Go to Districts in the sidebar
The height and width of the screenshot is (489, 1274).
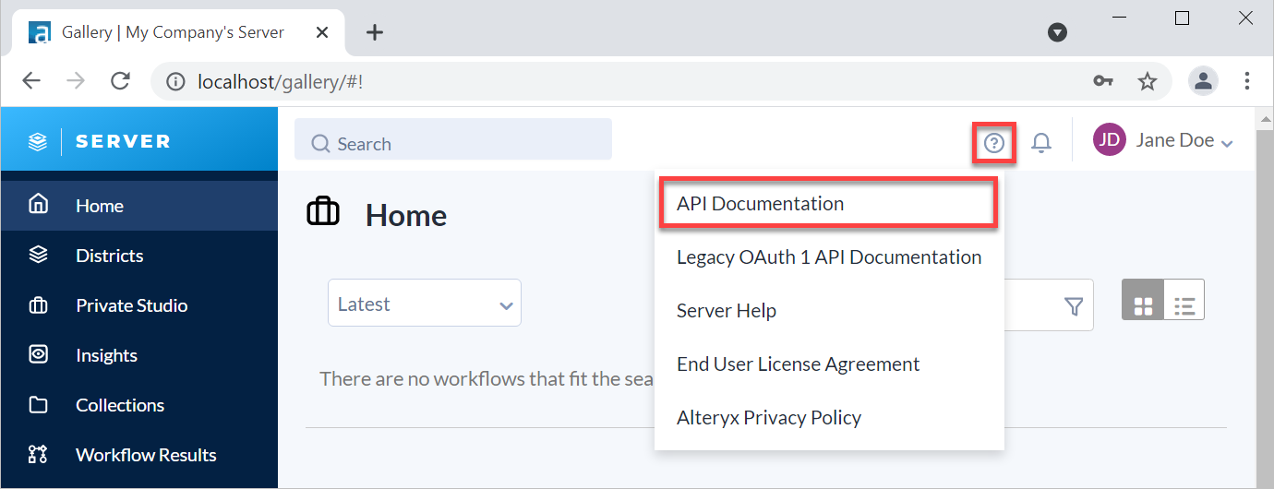109,256
